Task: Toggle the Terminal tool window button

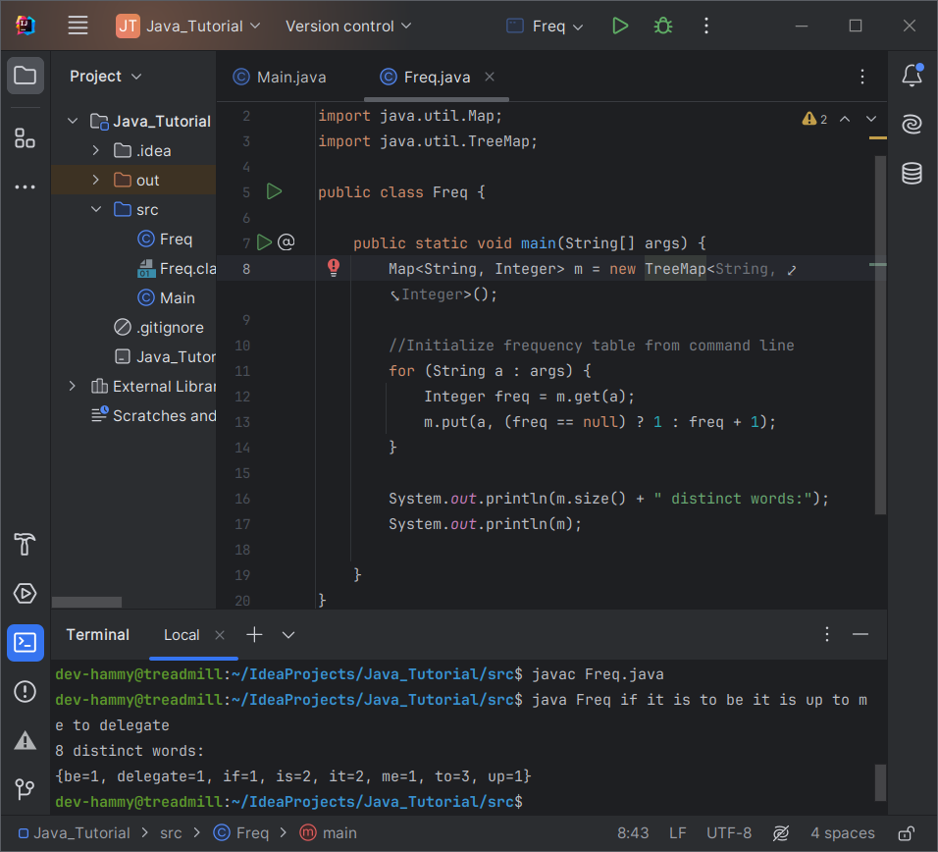Action: (x=26, y=643)
